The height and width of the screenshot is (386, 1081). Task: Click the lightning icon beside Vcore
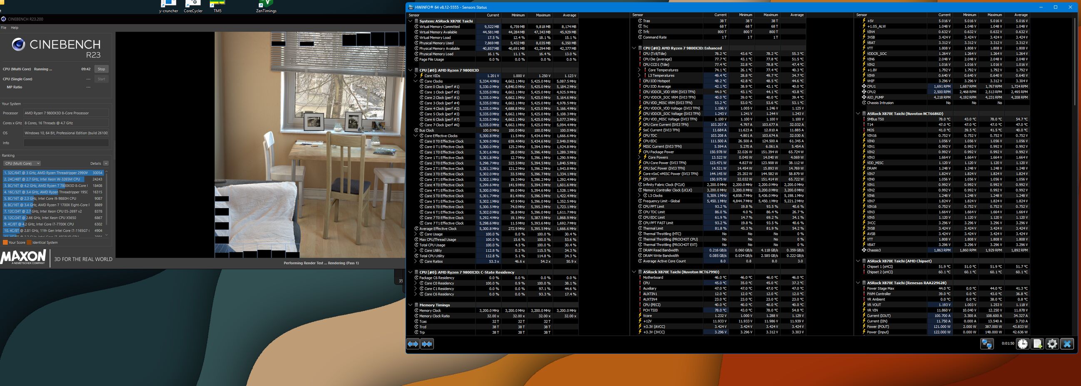[x=640, y=316]
